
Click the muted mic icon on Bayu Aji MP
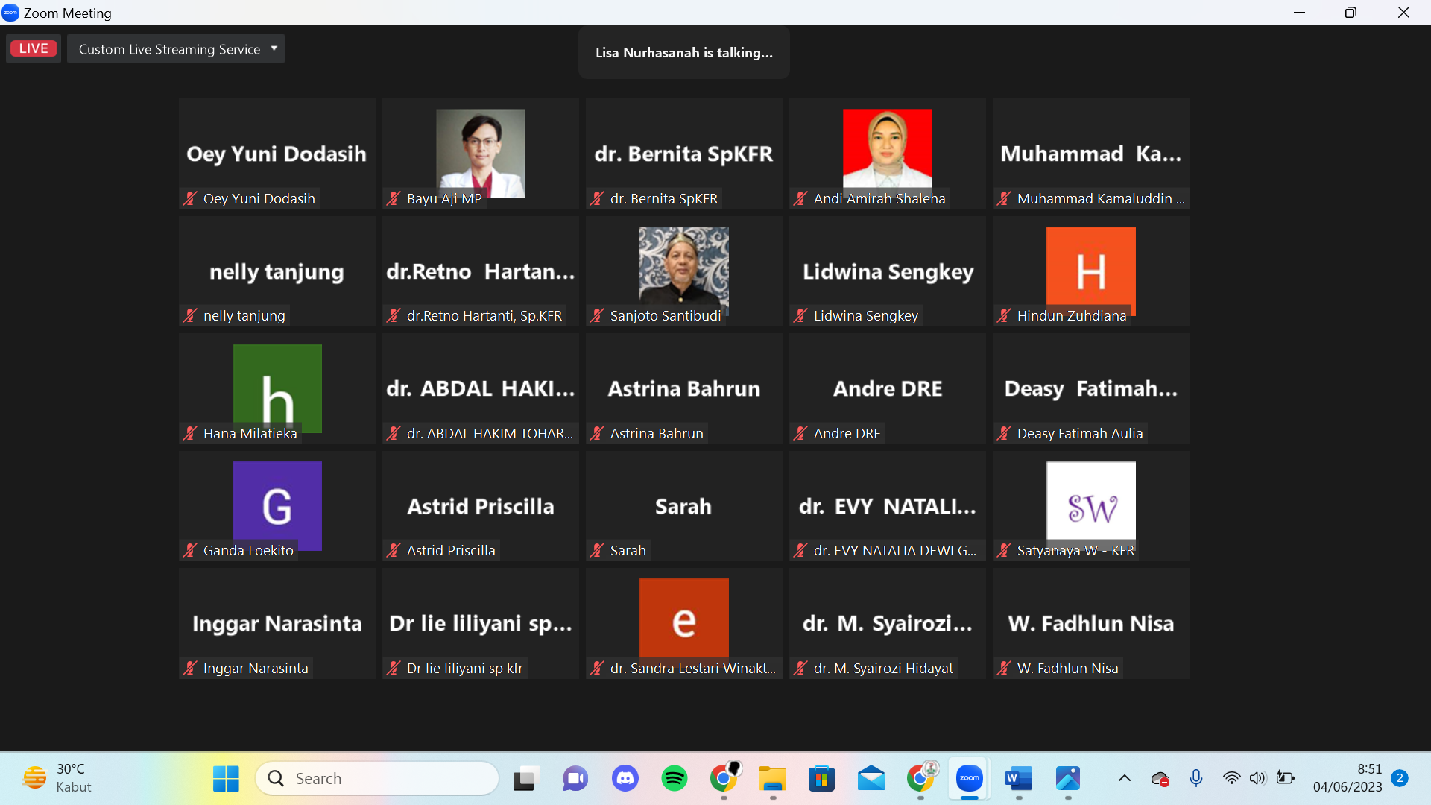[x=394, y=198]
